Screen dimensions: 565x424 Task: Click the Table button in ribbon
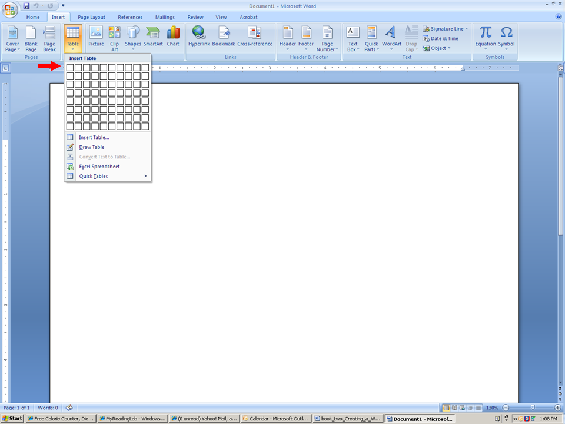click(x=73, y=39)
